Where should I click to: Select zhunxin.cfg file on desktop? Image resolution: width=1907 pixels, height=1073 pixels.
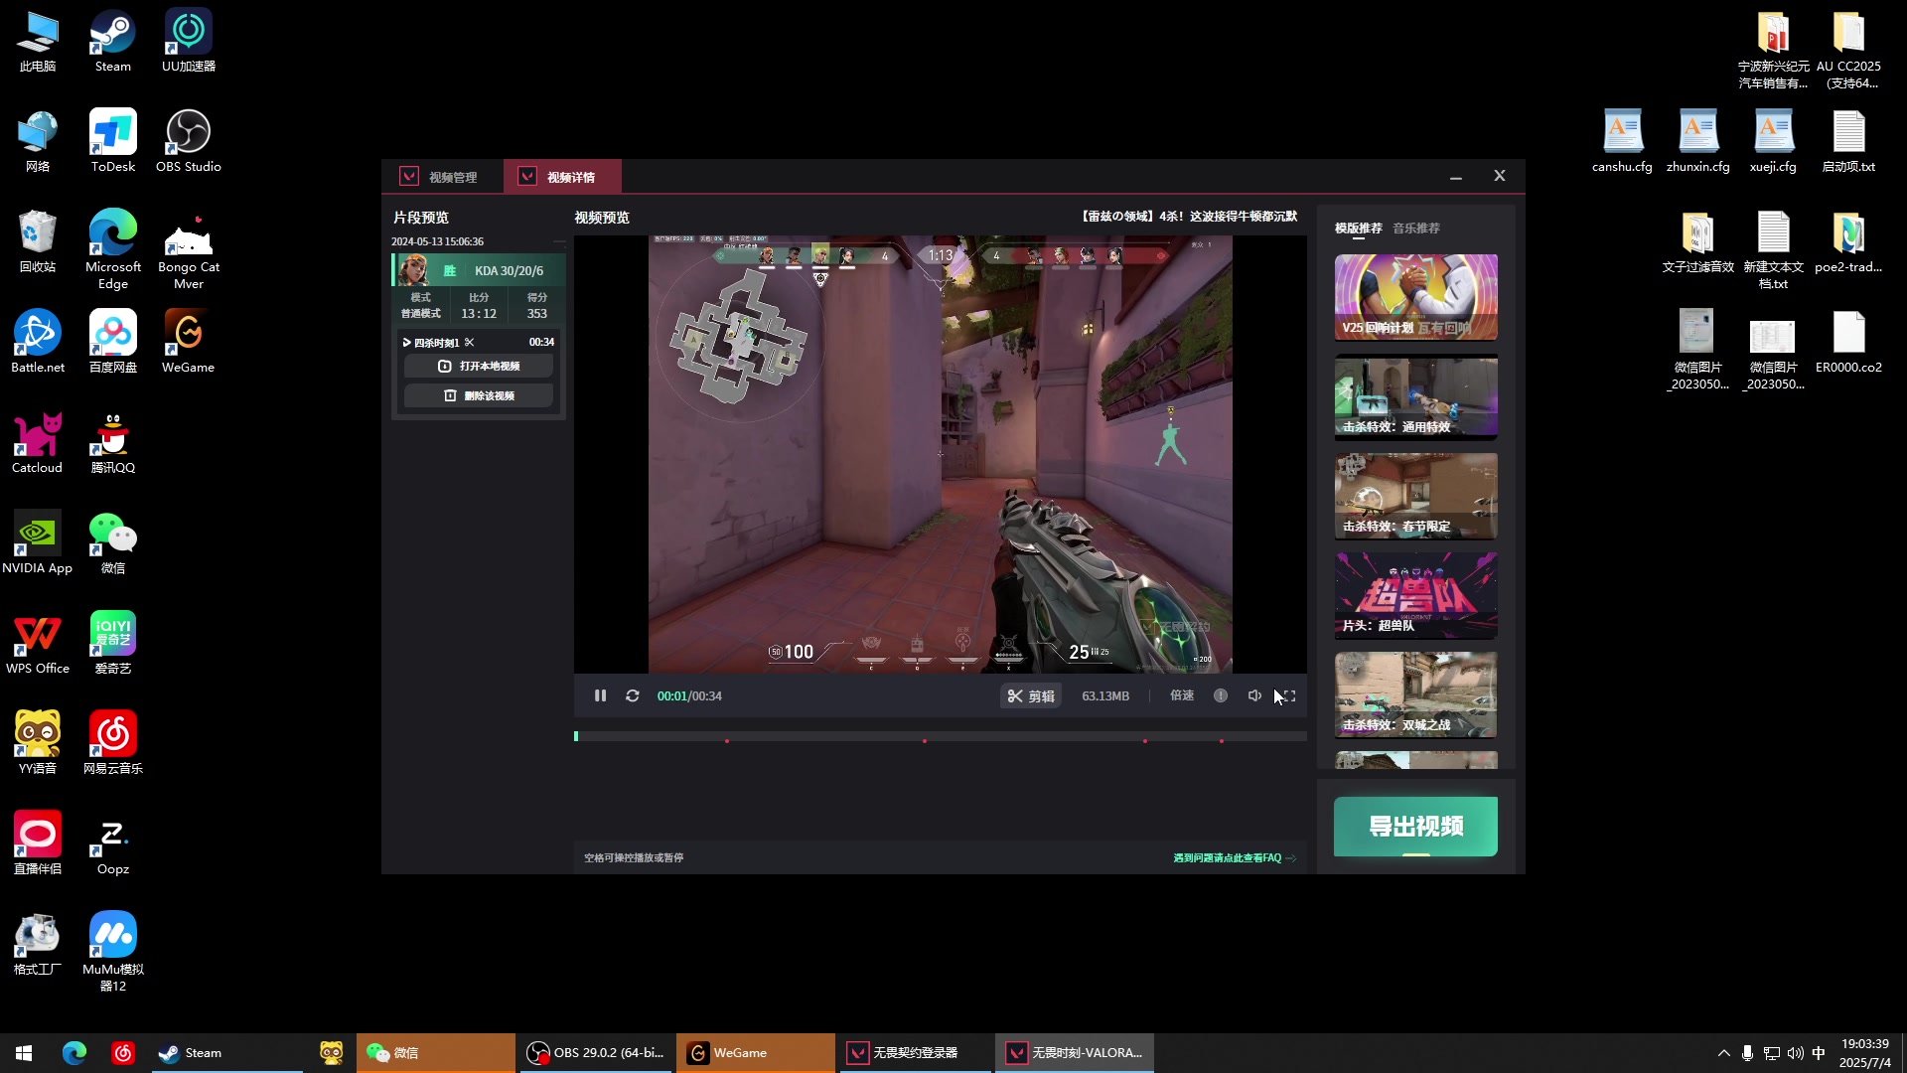[1698, 142]
